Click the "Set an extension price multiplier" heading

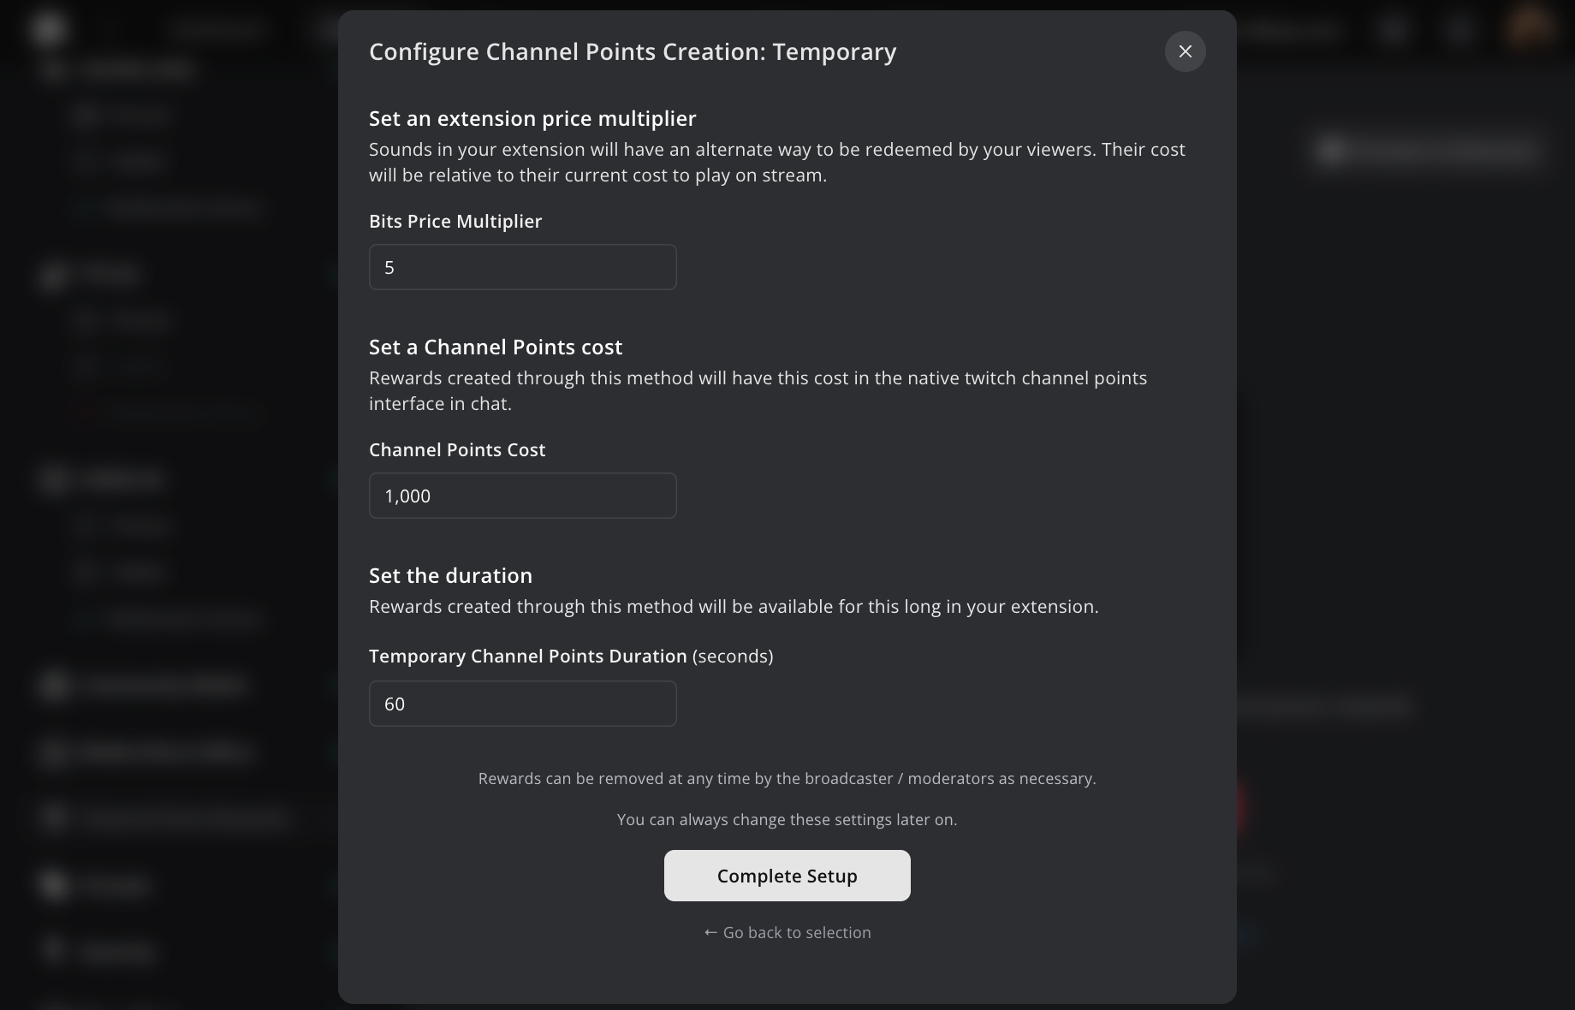pyautogui.click(x=532, y=118)
